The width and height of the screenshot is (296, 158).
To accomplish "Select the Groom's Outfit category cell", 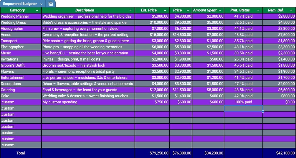I will 21,65.
